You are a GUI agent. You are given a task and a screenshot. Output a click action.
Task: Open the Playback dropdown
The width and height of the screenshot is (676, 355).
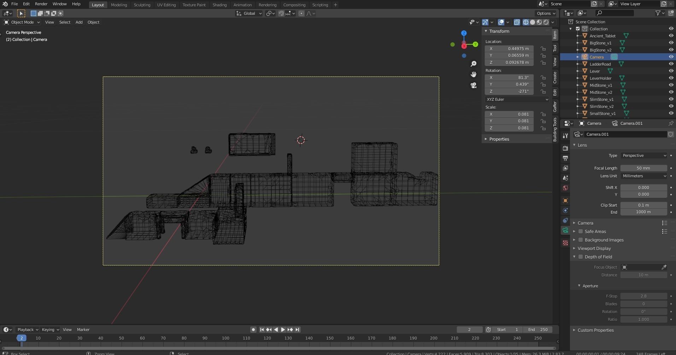(x=28, y=330)
